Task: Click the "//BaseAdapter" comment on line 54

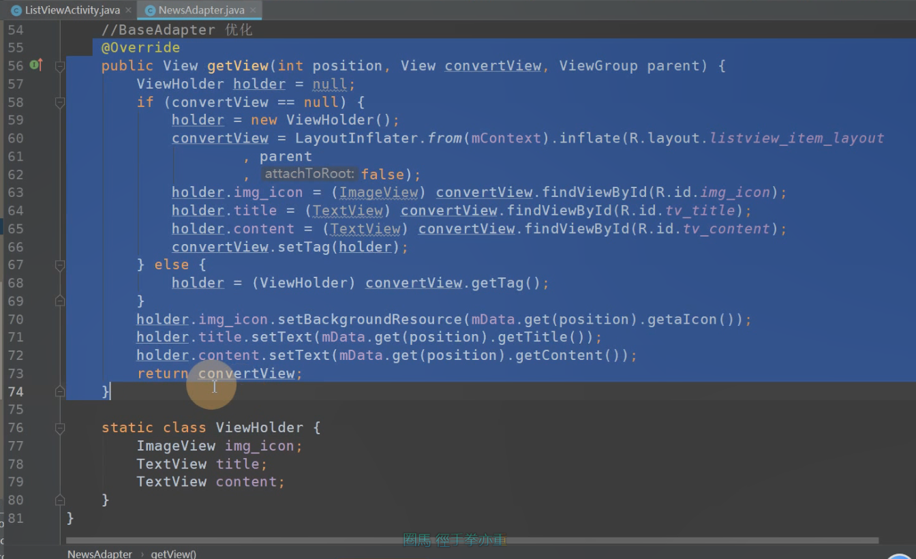Action: pos(158,30)
